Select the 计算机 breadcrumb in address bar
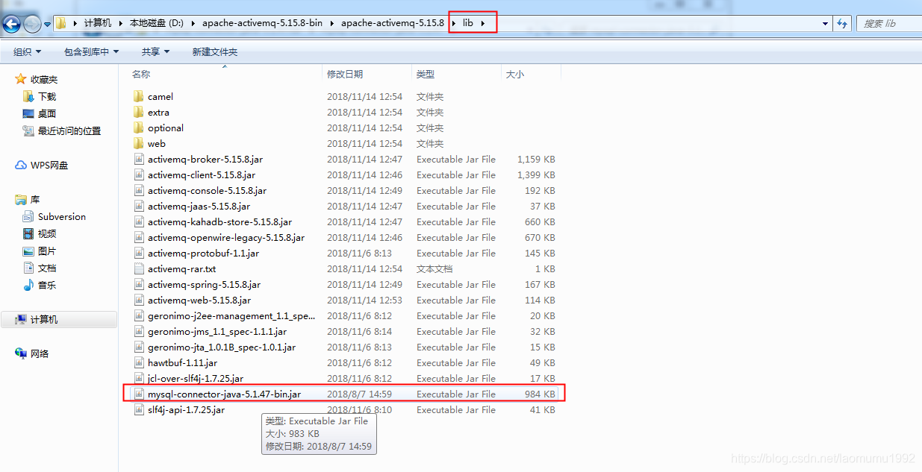This screenshot has height=472, width=922. (97, 23)
